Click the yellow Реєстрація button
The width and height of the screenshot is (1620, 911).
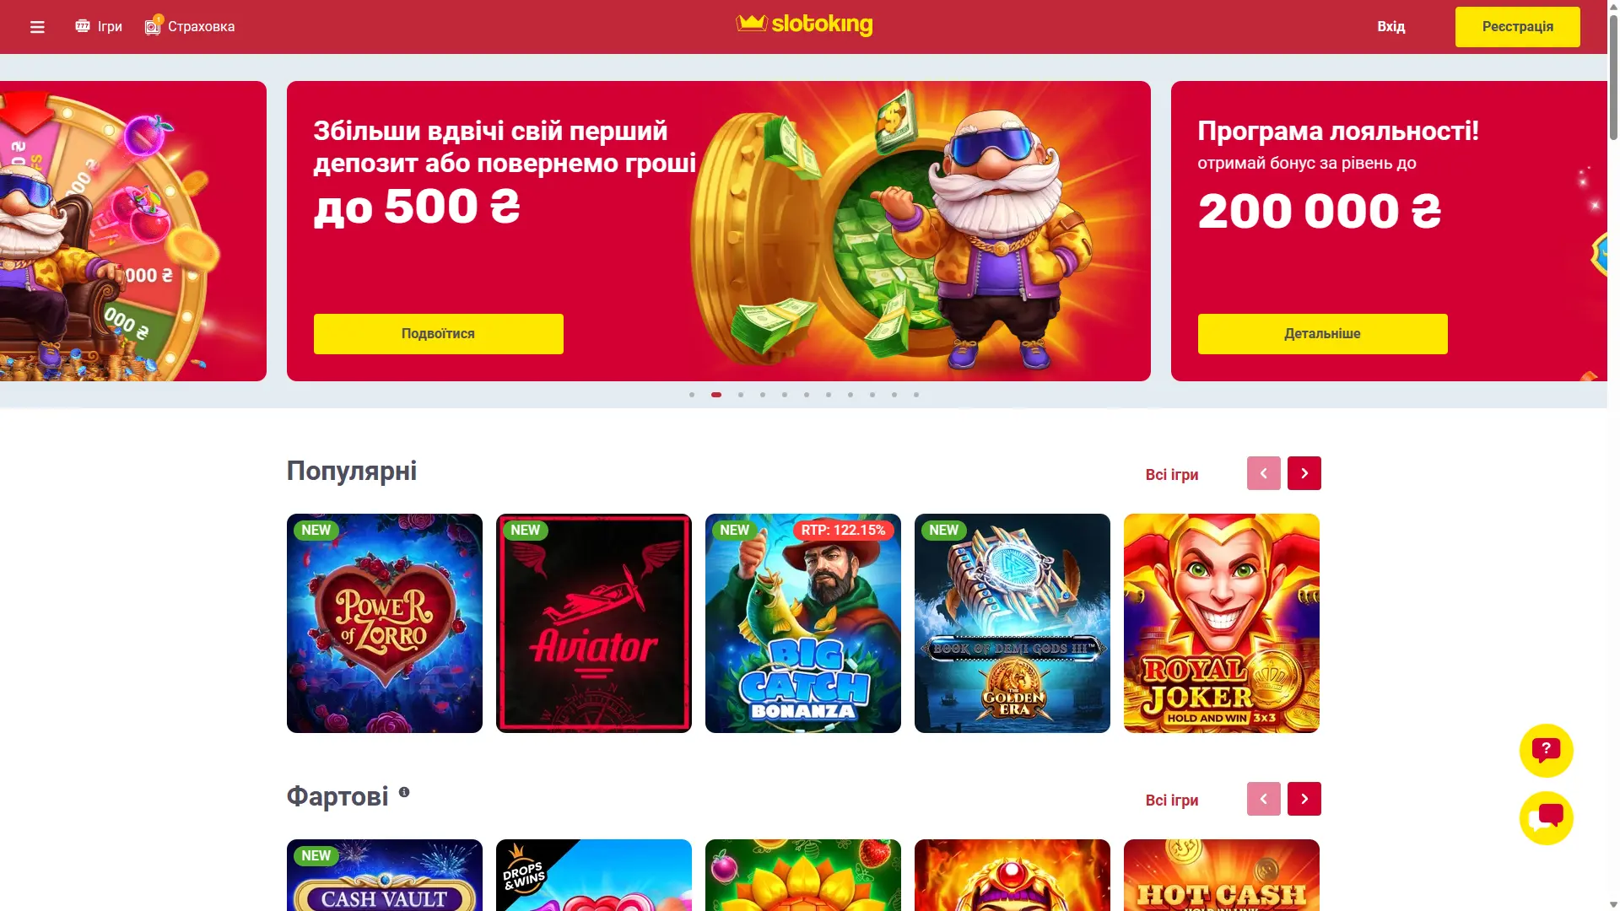pyautogui.click(x=1517, y=27)
